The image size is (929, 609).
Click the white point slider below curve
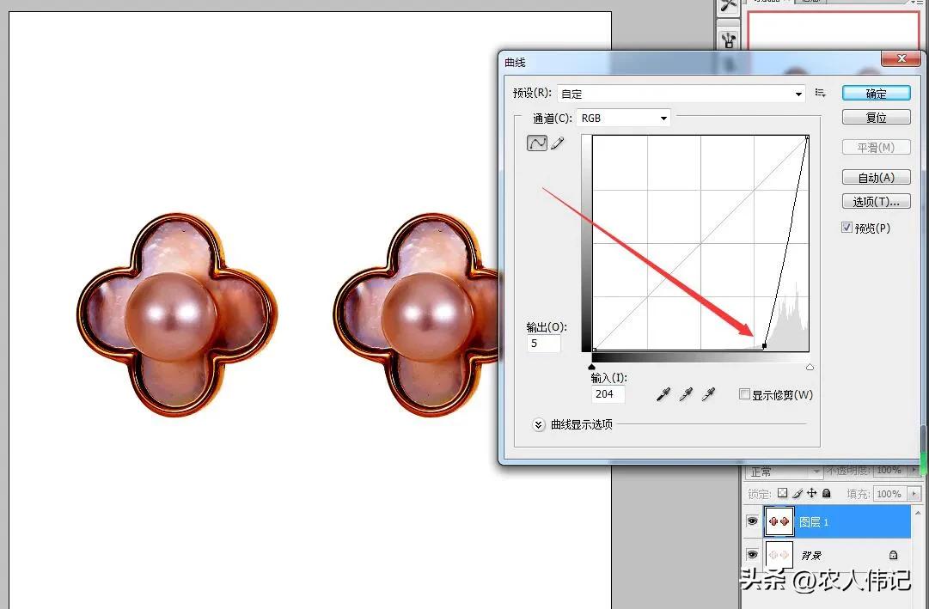coord(810,368)
